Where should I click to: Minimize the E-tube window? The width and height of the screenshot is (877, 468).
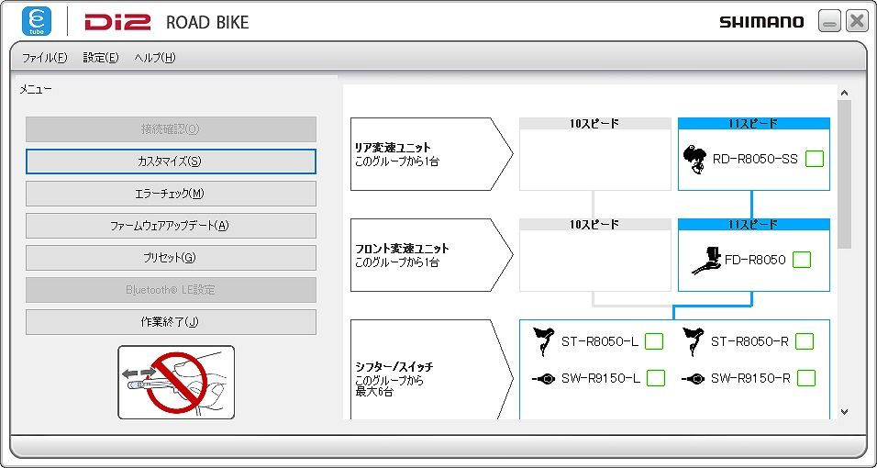(829, 22)
